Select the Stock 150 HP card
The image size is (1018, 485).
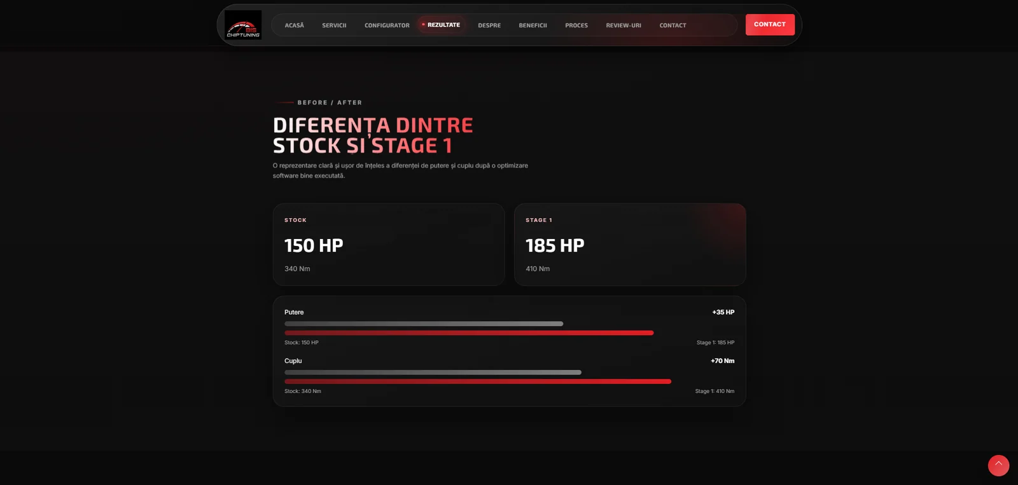point(389,245)
